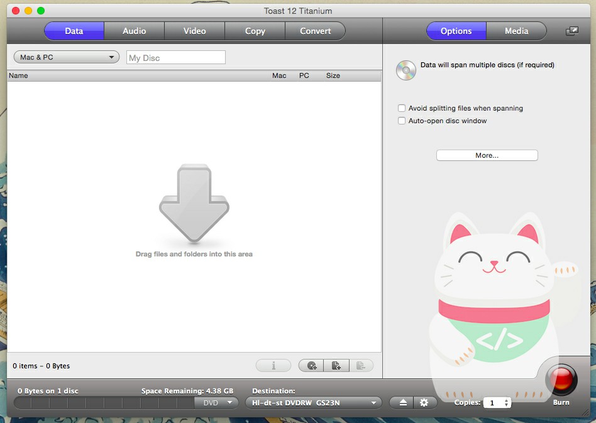The height and width of the screenshot is (423, 596).
Task: Open recorder settings gear icon
Action: coord(424,402)
